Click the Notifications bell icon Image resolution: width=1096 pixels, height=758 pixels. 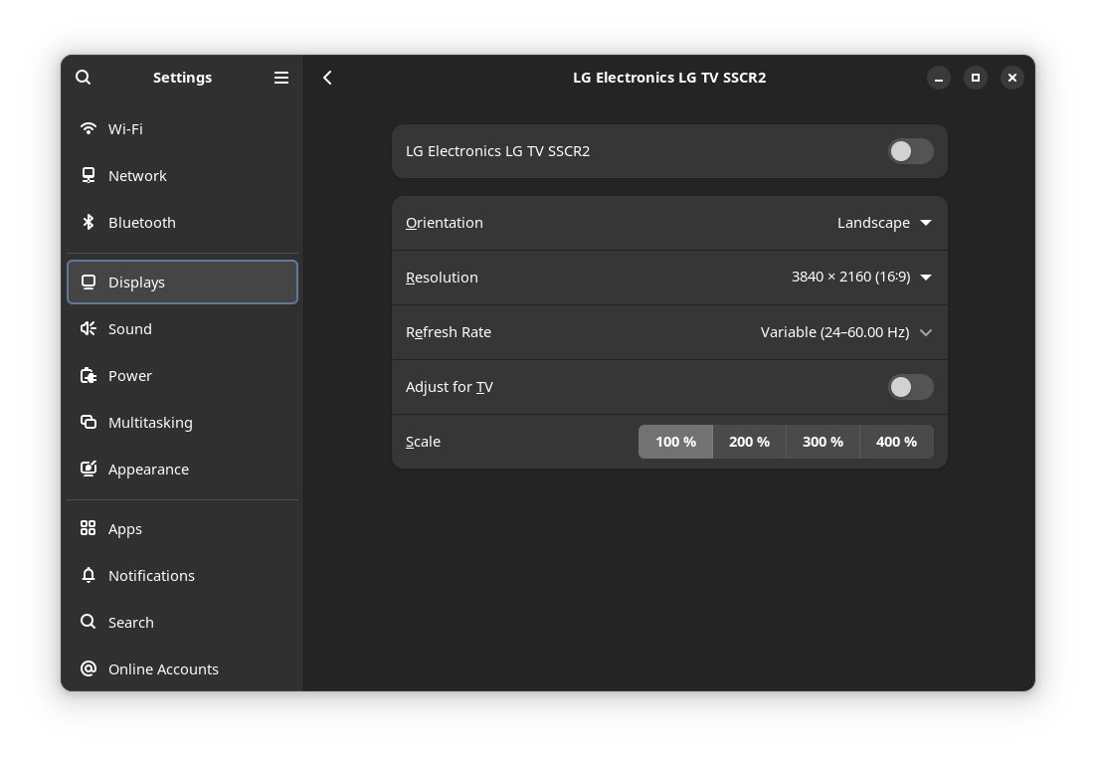pyautogui.click(x=89, y=576)
